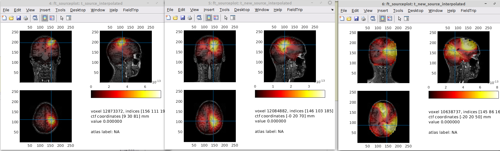Click Save Figure icon in figure 6 window
The width and height of the screenshot is (500, 151).
(356, 19)
